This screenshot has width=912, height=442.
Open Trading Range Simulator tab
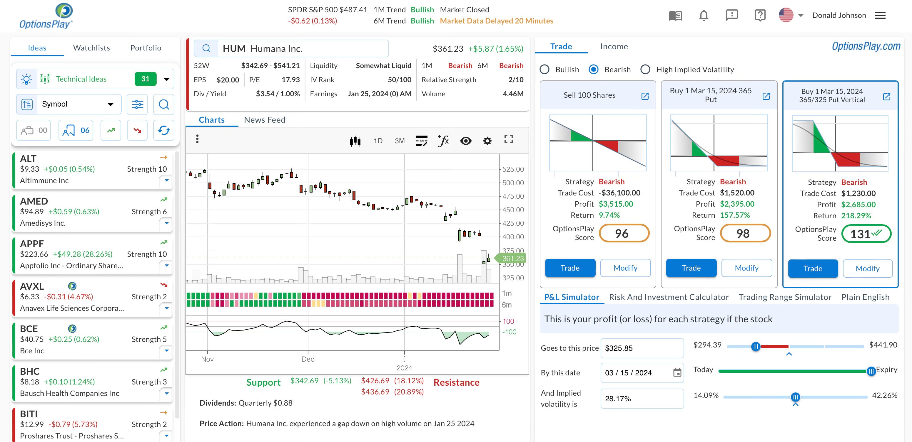(x=784, y=297)
